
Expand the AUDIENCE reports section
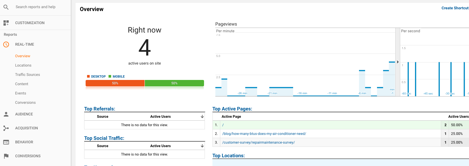pos(24,114)
